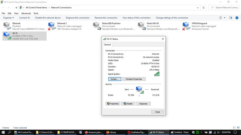This screenshot has width=241, height=135.
Task: Open the File menu
Action: click(3, 13)
